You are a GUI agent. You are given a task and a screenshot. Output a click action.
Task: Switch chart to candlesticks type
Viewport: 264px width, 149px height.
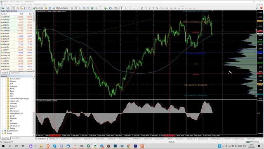76,8
